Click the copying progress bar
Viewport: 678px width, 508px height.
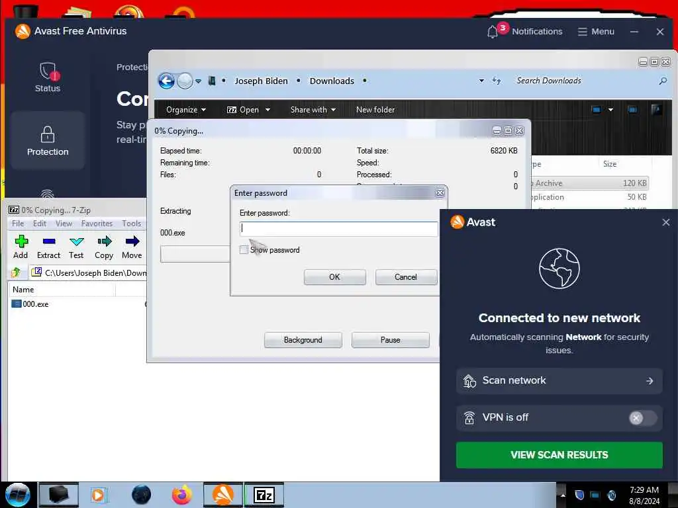pyautogui.click(x=195, y=253)
